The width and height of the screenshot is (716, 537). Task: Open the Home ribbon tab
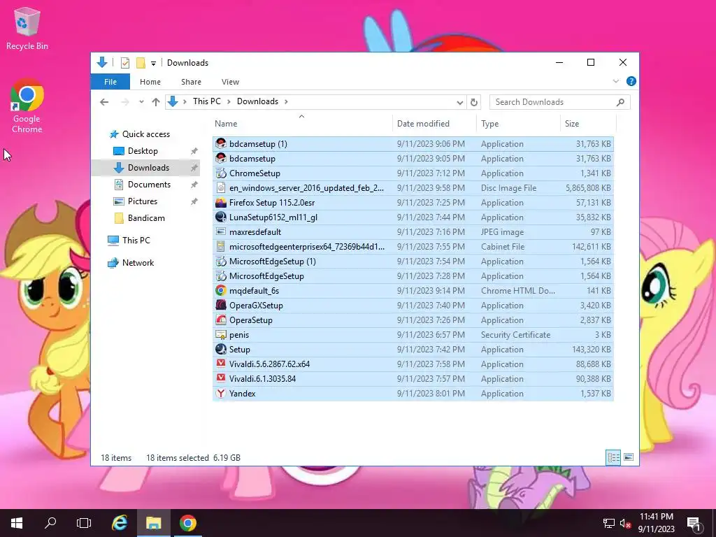point(150,82)
